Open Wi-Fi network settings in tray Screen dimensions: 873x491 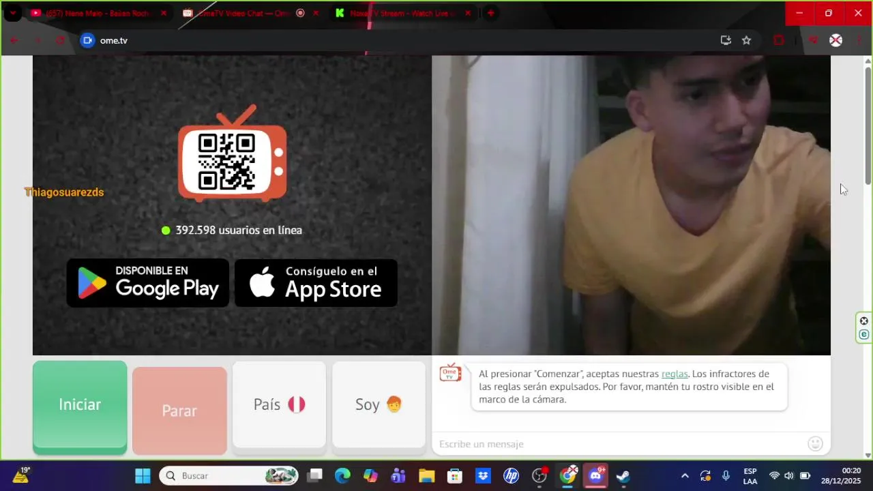(774, 476)
